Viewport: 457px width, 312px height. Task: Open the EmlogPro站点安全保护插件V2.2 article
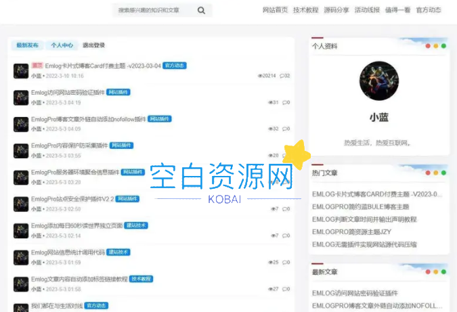tap(72, 199)
